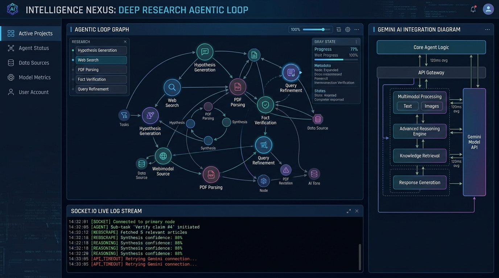This screenshot has width=499, height=278.
Task: Click the blue Synthesis node
Action: point(208,140)
